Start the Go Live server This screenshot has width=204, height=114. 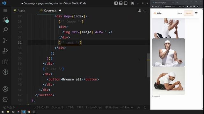112,107
